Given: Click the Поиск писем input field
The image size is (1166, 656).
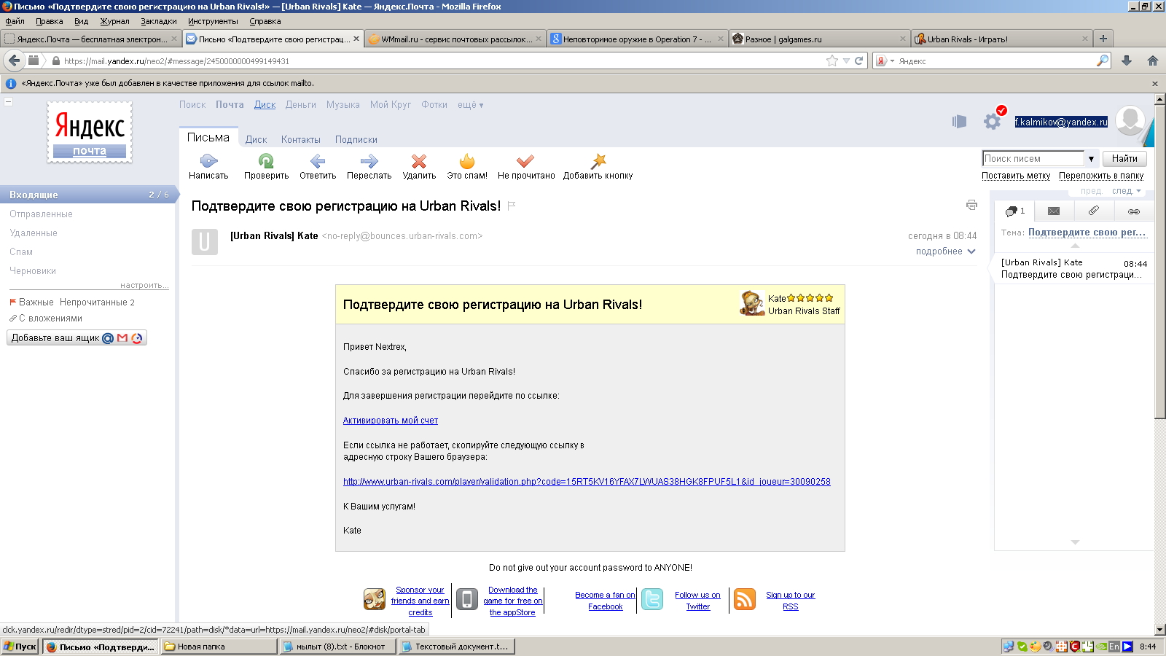Looking at the screenshot, I should 1033,159.
